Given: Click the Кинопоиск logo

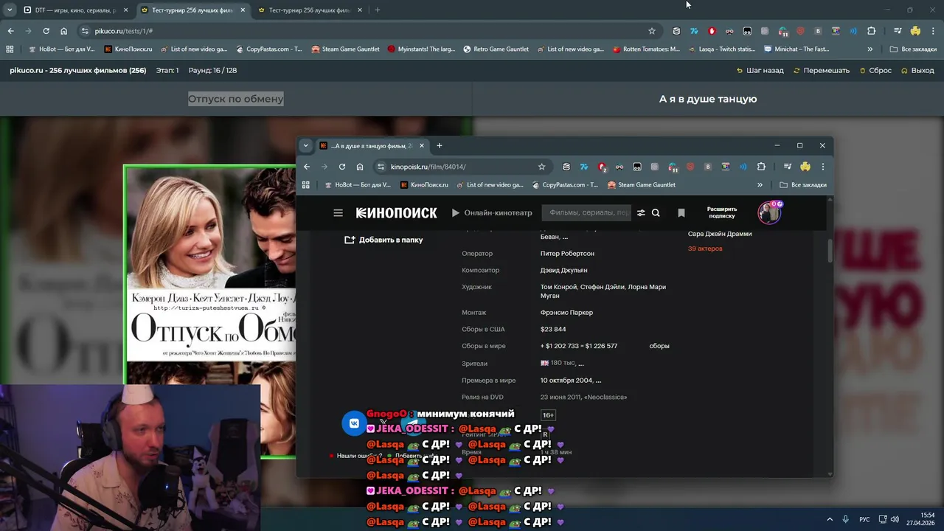Looking at the screenshot, I should coord(397,212).
